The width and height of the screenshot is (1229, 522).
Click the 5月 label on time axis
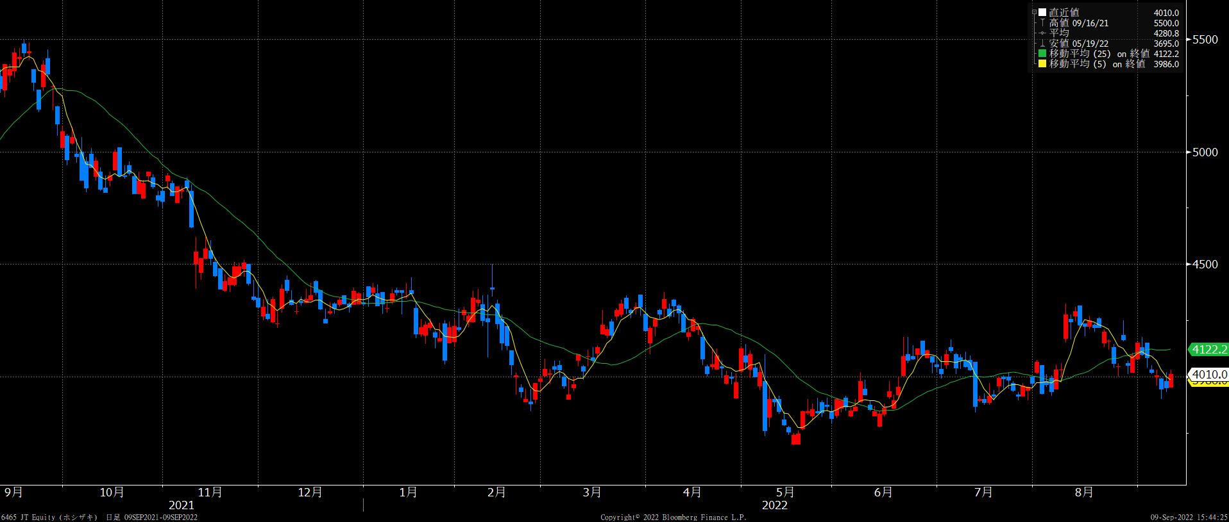[785, 492]
